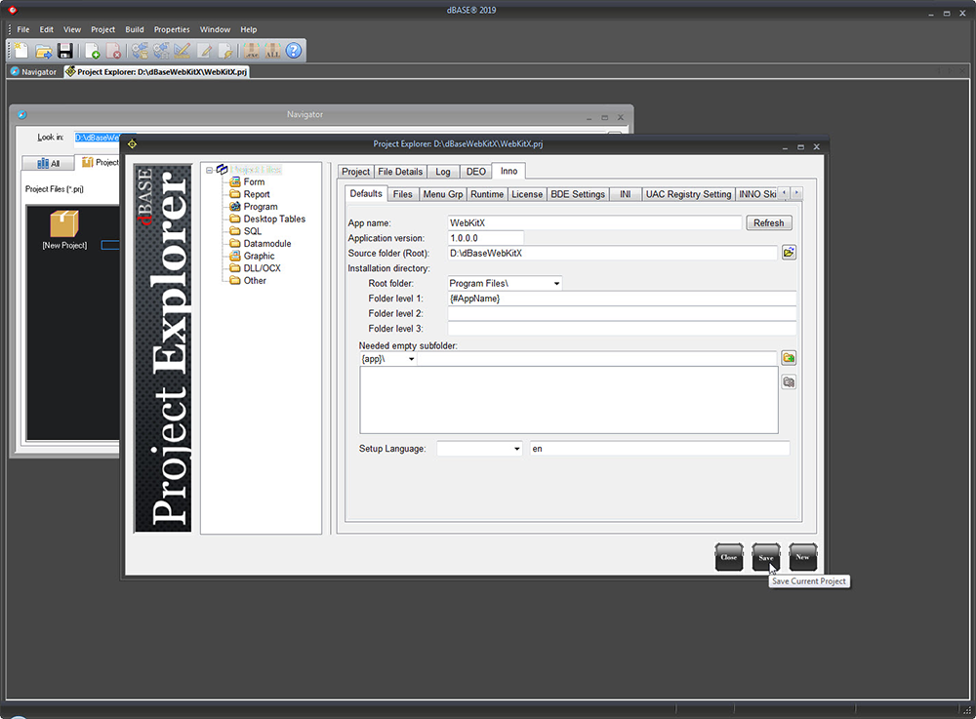Click the add empty subfolder icon
This screenshot has width=976, height=719.
click(x=789, y=358)
